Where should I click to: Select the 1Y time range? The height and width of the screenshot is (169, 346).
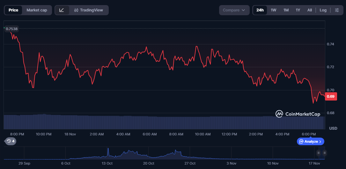[298, 10]
